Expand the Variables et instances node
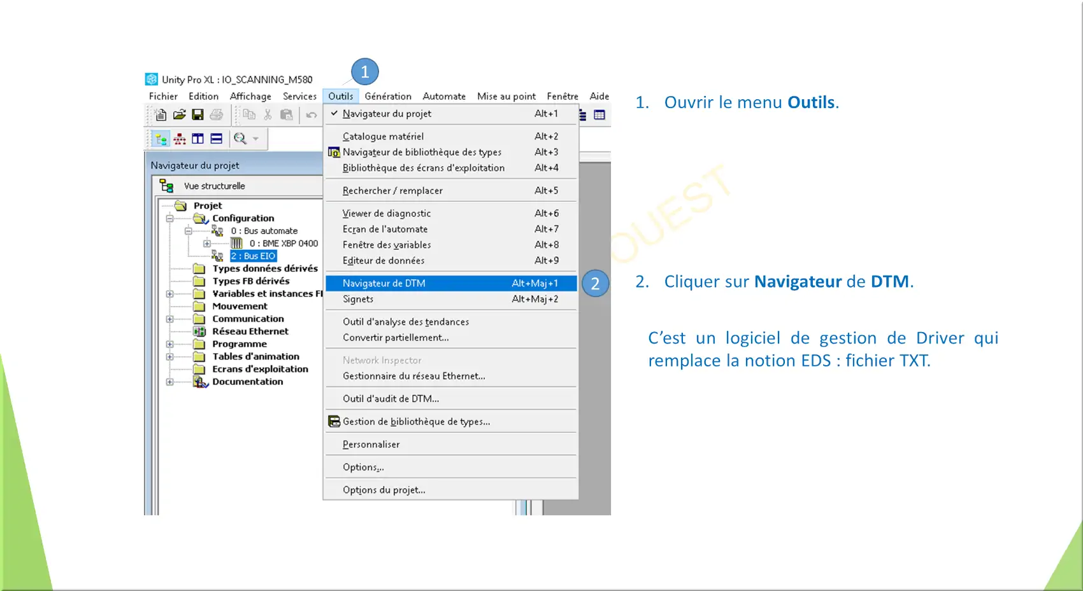Screen dimensions: 1083x591 pos(169,294)
